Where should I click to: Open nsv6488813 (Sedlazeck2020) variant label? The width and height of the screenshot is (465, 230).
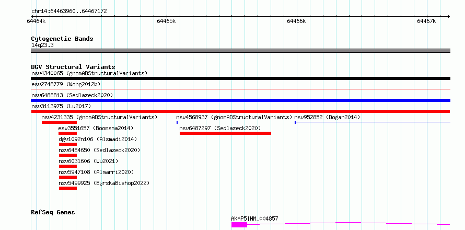pyautogui.click(x=72, y=95)
